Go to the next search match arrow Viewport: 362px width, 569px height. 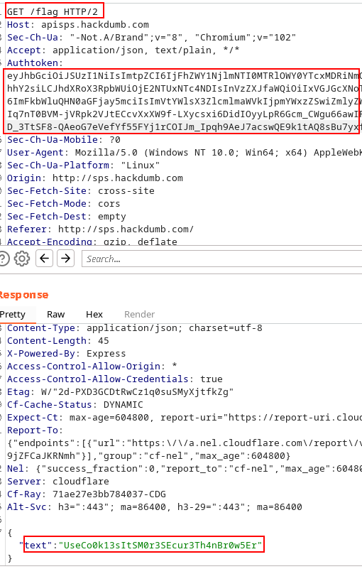click(x=65, y=259)
